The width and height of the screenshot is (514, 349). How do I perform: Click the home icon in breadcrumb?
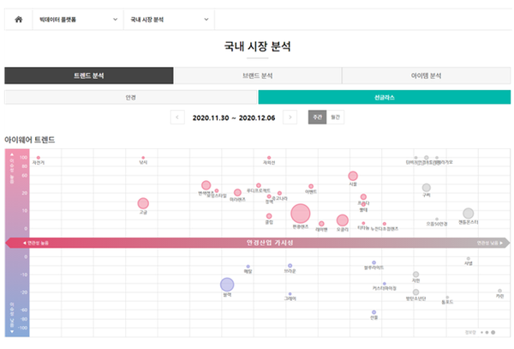[18, 18]
